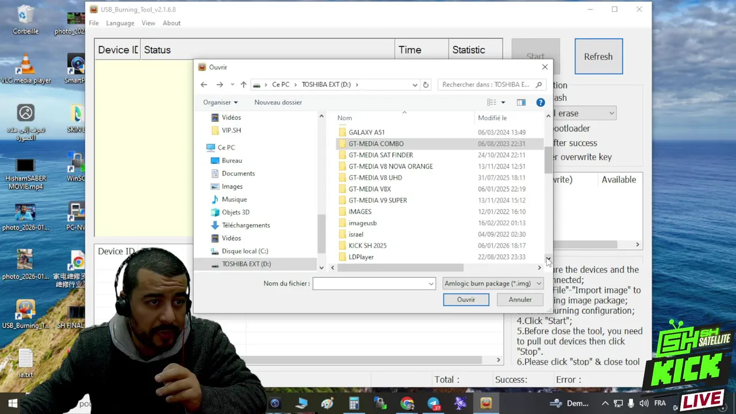Select HishamSABER MOVIE.mp4 desktop file

pyautogui.click(x=25, y=174)
